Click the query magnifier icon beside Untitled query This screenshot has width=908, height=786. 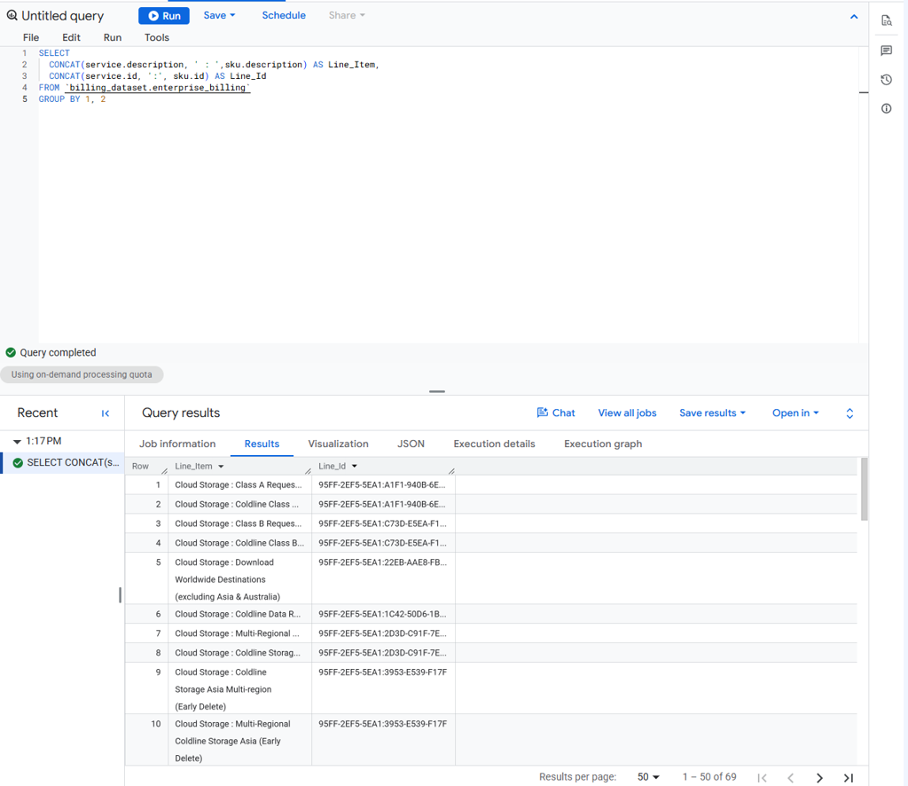click(12, 16)
